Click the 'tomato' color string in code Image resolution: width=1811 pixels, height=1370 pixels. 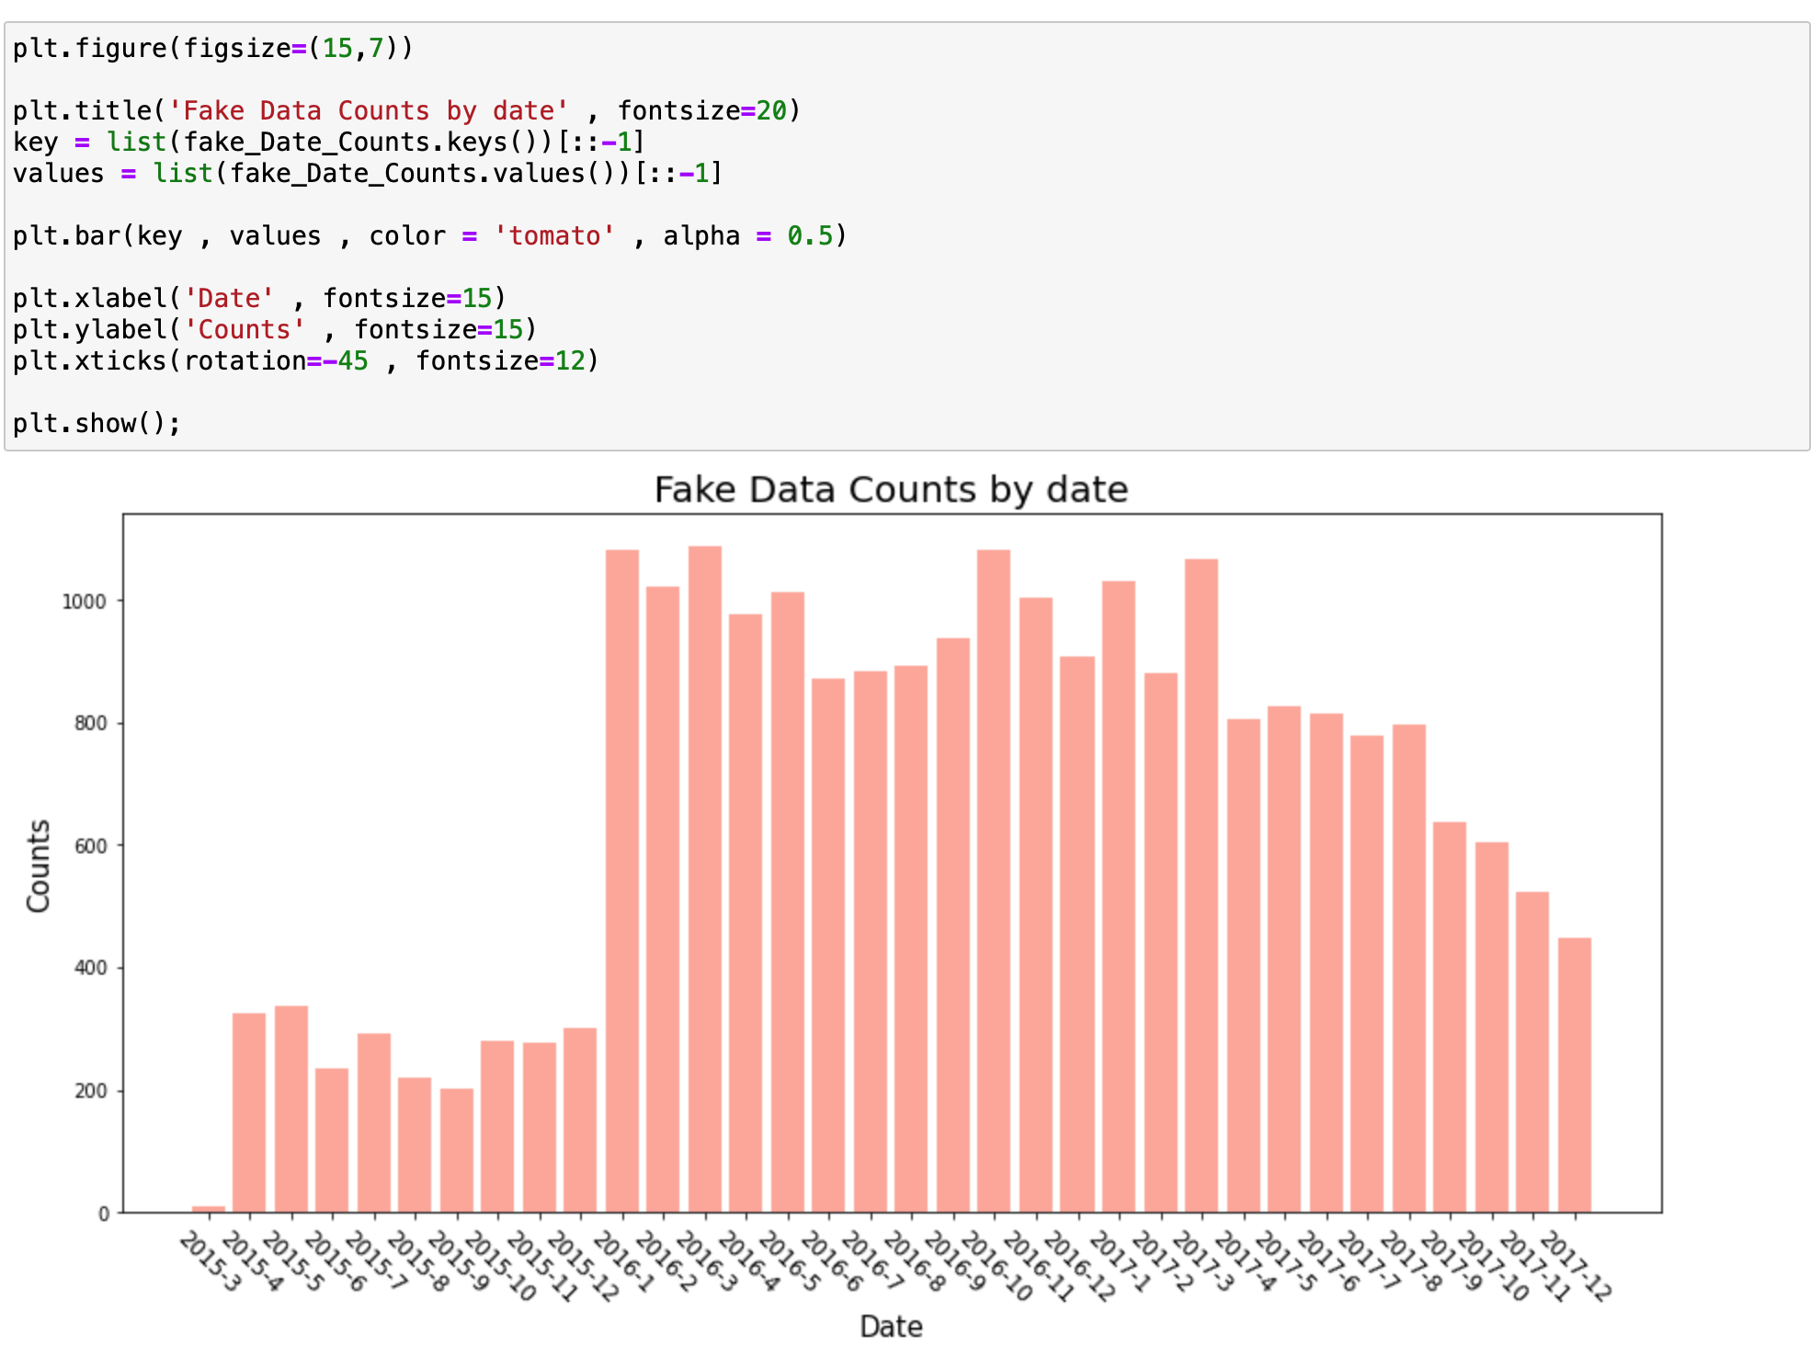coord(554,235)
